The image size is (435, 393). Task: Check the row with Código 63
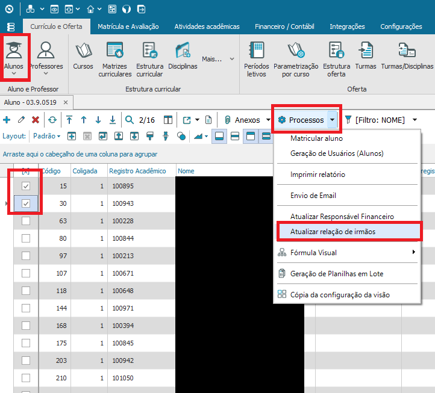(x=26, y=221)
